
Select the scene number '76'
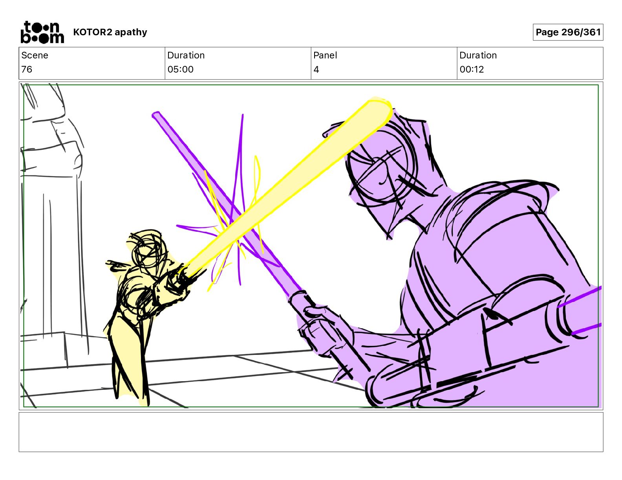pos(27,69)
